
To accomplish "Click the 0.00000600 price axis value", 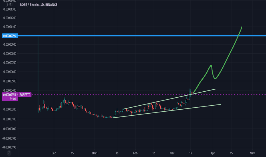I will 10,72.
